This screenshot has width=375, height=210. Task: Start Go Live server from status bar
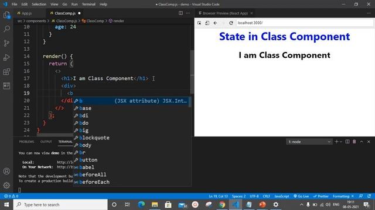301,196
